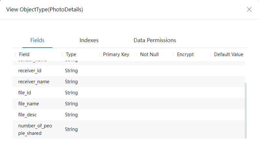Screen dimensions: 259x141
Task: Click the dialog title View ObjectType(PhotoDetails)
Action: pyautogui.click(x=45, y=9)
